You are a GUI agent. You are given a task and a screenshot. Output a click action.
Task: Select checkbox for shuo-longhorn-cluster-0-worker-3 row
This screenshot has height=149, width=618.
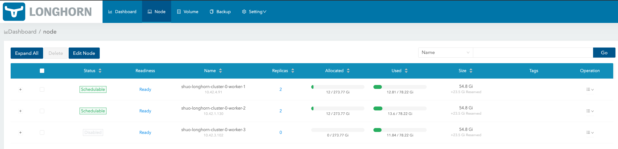[42, 133]
